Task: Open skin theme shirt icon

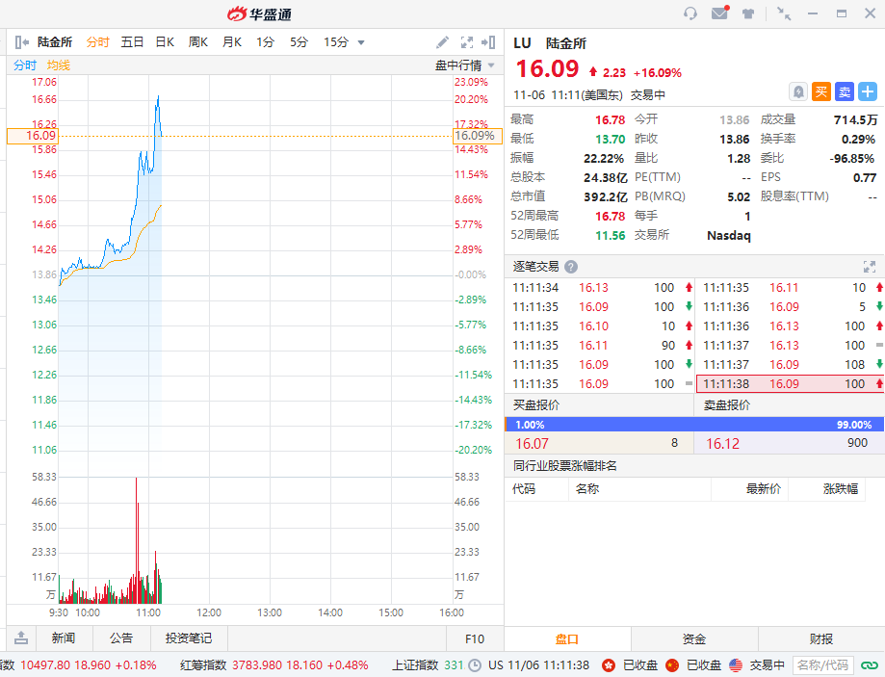Action: 748,13
